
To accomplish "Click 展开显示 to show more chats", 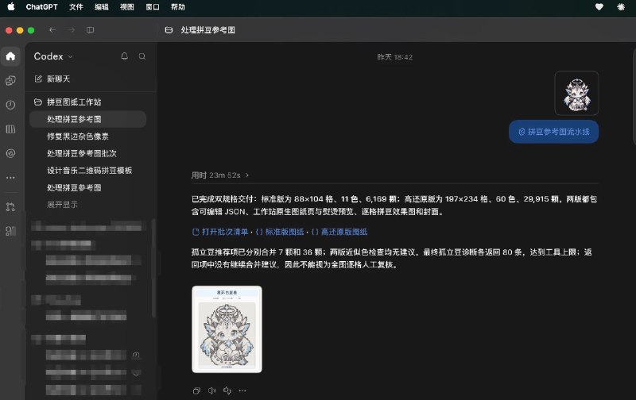I will [x=62, y=205].
